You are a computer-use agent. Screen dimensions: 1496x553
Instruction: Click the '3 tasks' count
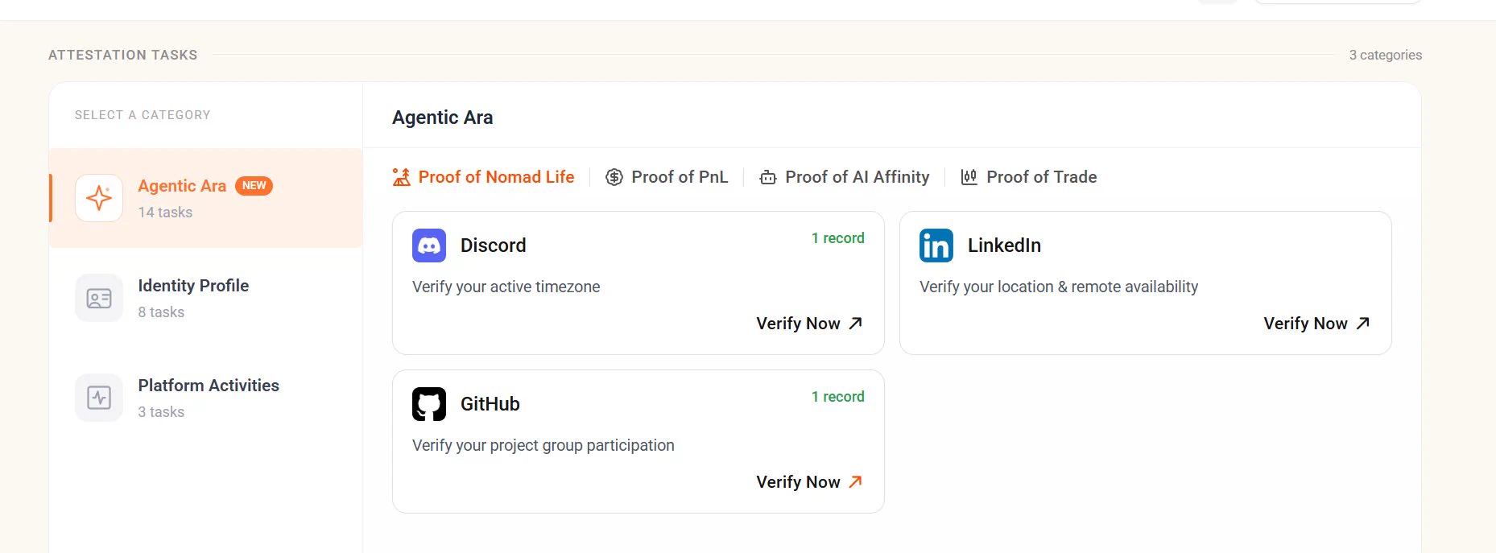click(161, 412)
